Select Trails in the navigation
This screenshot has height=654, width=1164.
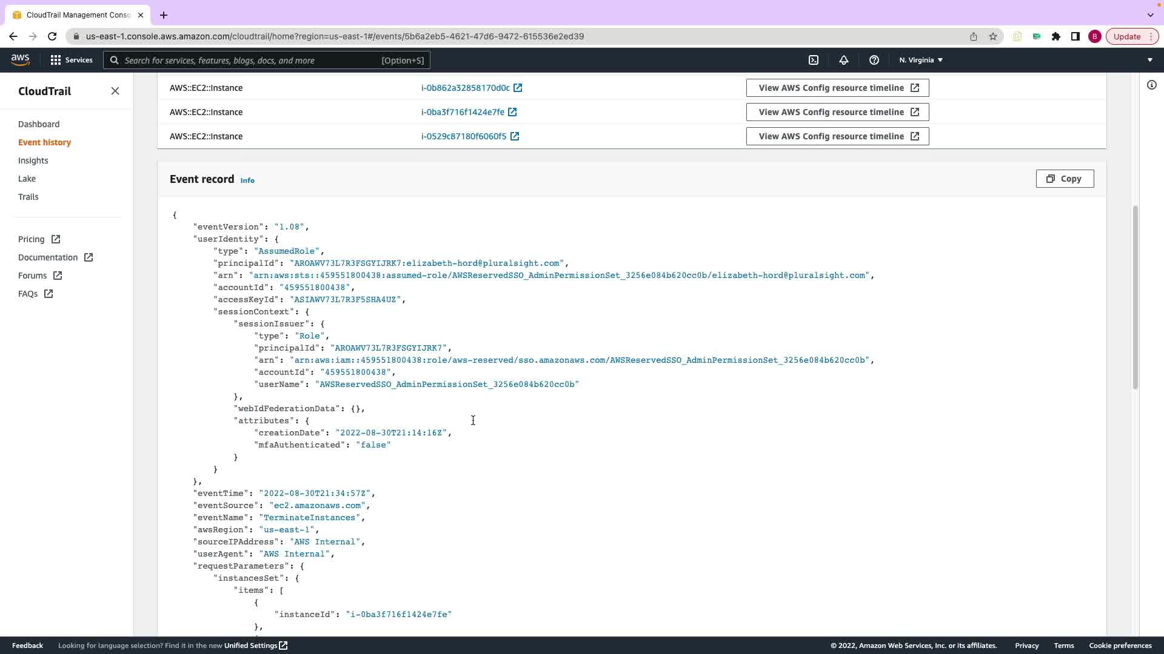(x=28, y=197)
